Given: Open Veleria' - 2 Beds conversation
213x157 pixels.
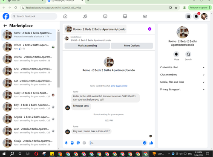Looking at the screenshot, I should tap(29, 59).
